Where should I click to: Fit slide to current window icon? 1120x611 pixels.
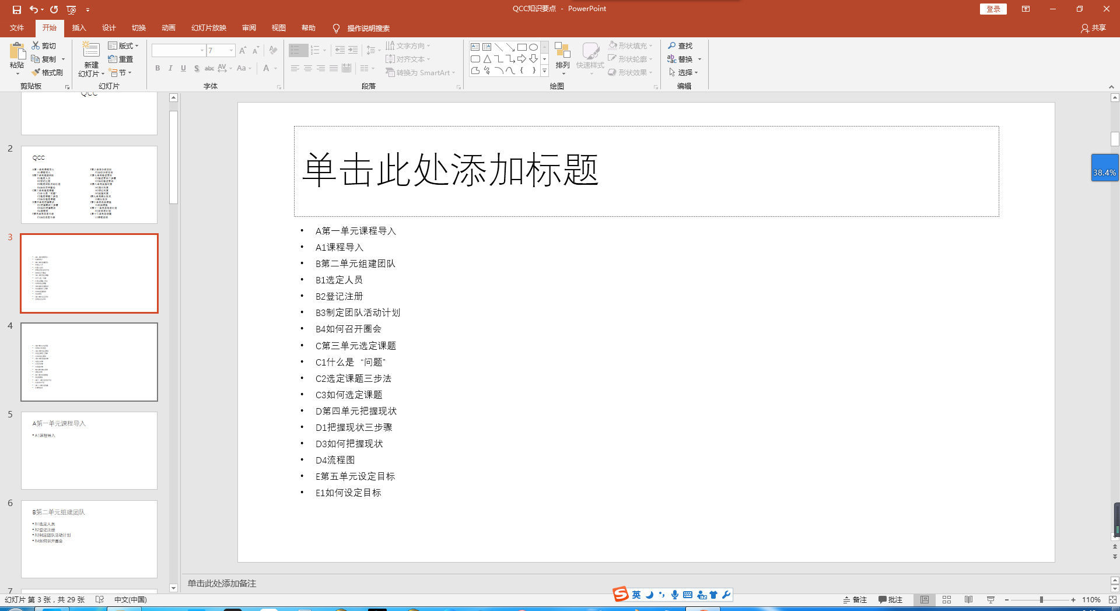[x=1112, y=599]
